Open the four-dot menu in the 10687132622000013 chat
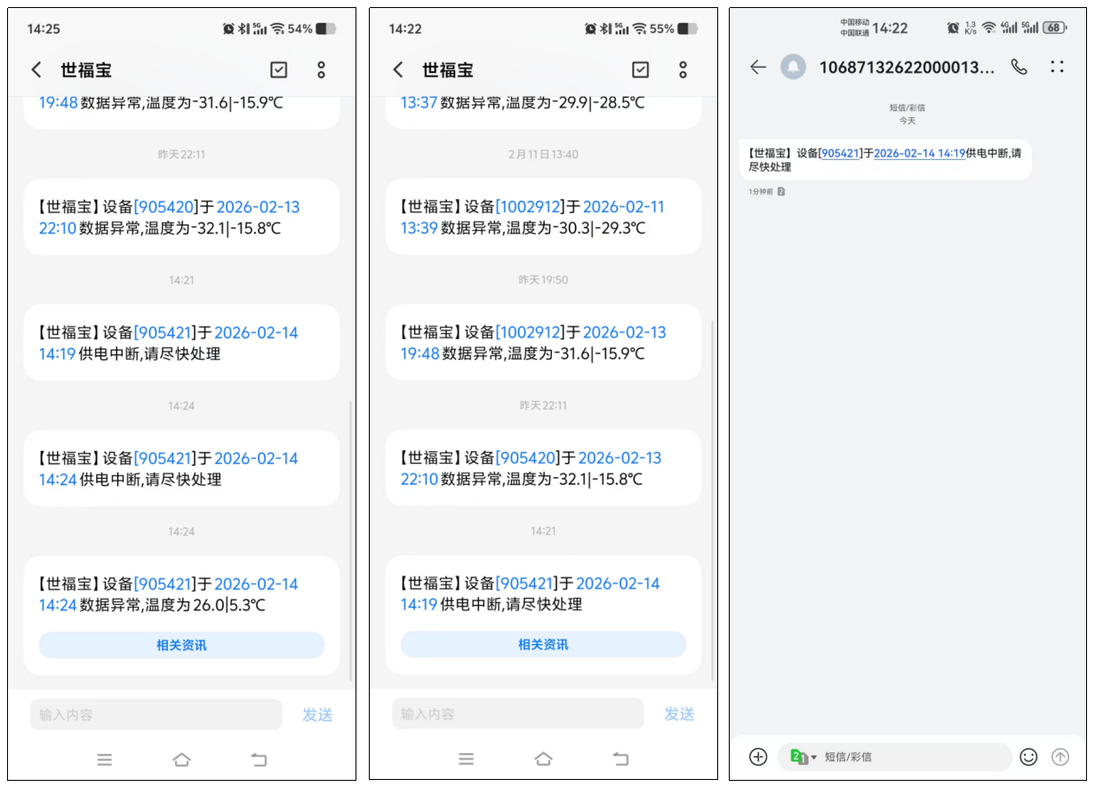Screen dimensions: 1095x787 click(1057, 67)
